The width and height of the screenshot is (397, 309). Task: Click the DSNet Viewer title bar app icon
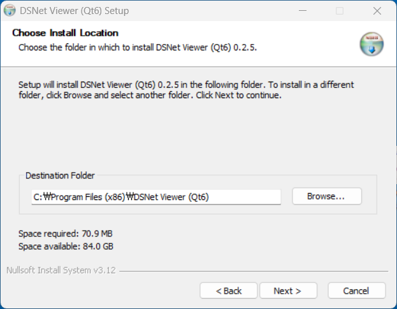click(x=10, y=11)
